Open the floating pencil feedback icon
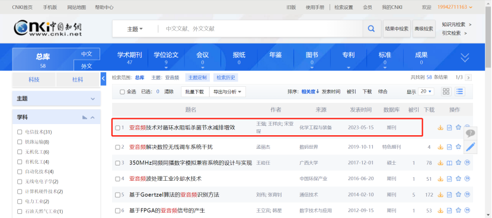The width and height of the screenshot is (492, 218). (x=470, y=147)
